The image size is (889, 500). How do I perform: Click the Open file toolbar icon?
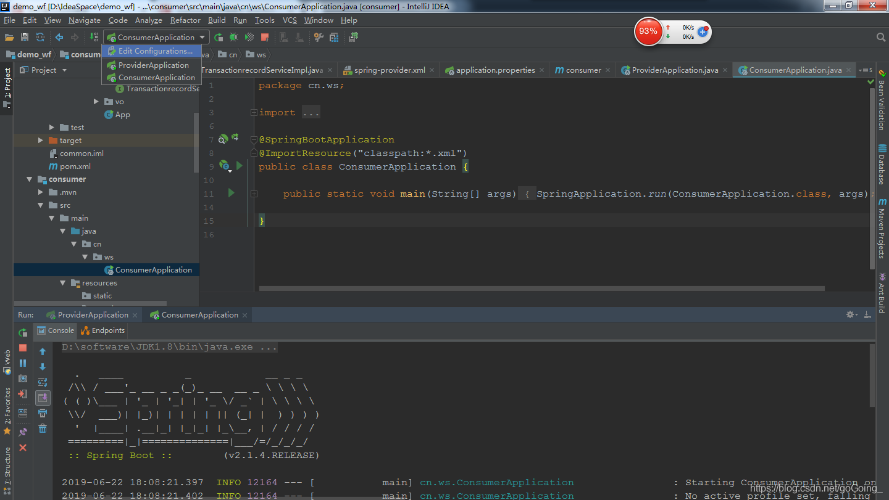pos(9,38)
